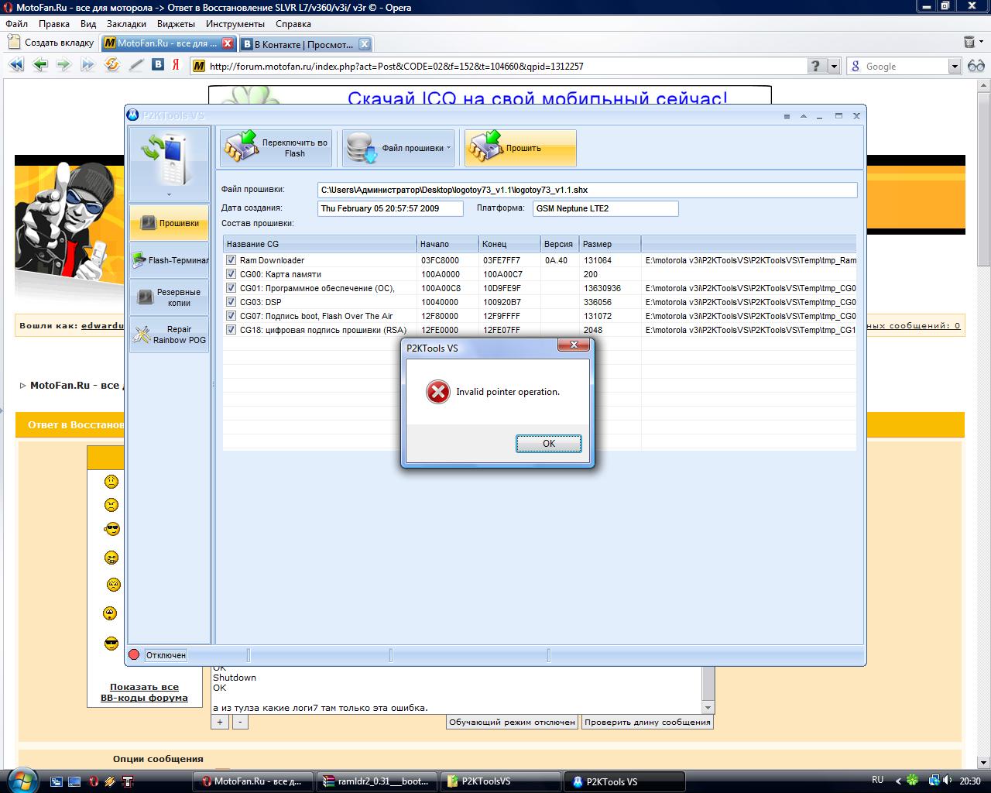991x793 pixels.
Task: Open the Flash-Терминал sidebar section
Action: pos(169,260)
